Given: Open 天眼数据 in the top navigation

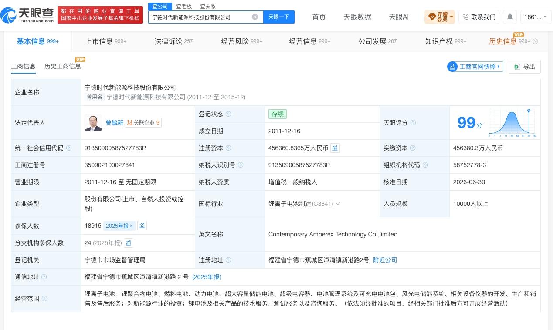Looking at the screenshot, I should point(357,17).
